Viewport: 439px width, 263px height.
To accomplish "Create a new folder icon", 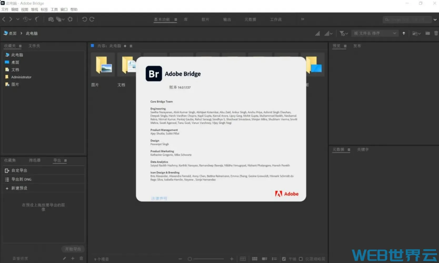I will pyautogui.click(x=428, y=33).
